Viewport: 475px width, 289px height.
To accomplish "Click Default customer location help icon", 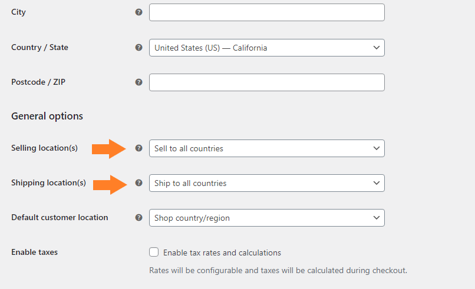I will (x=138, y=218).
